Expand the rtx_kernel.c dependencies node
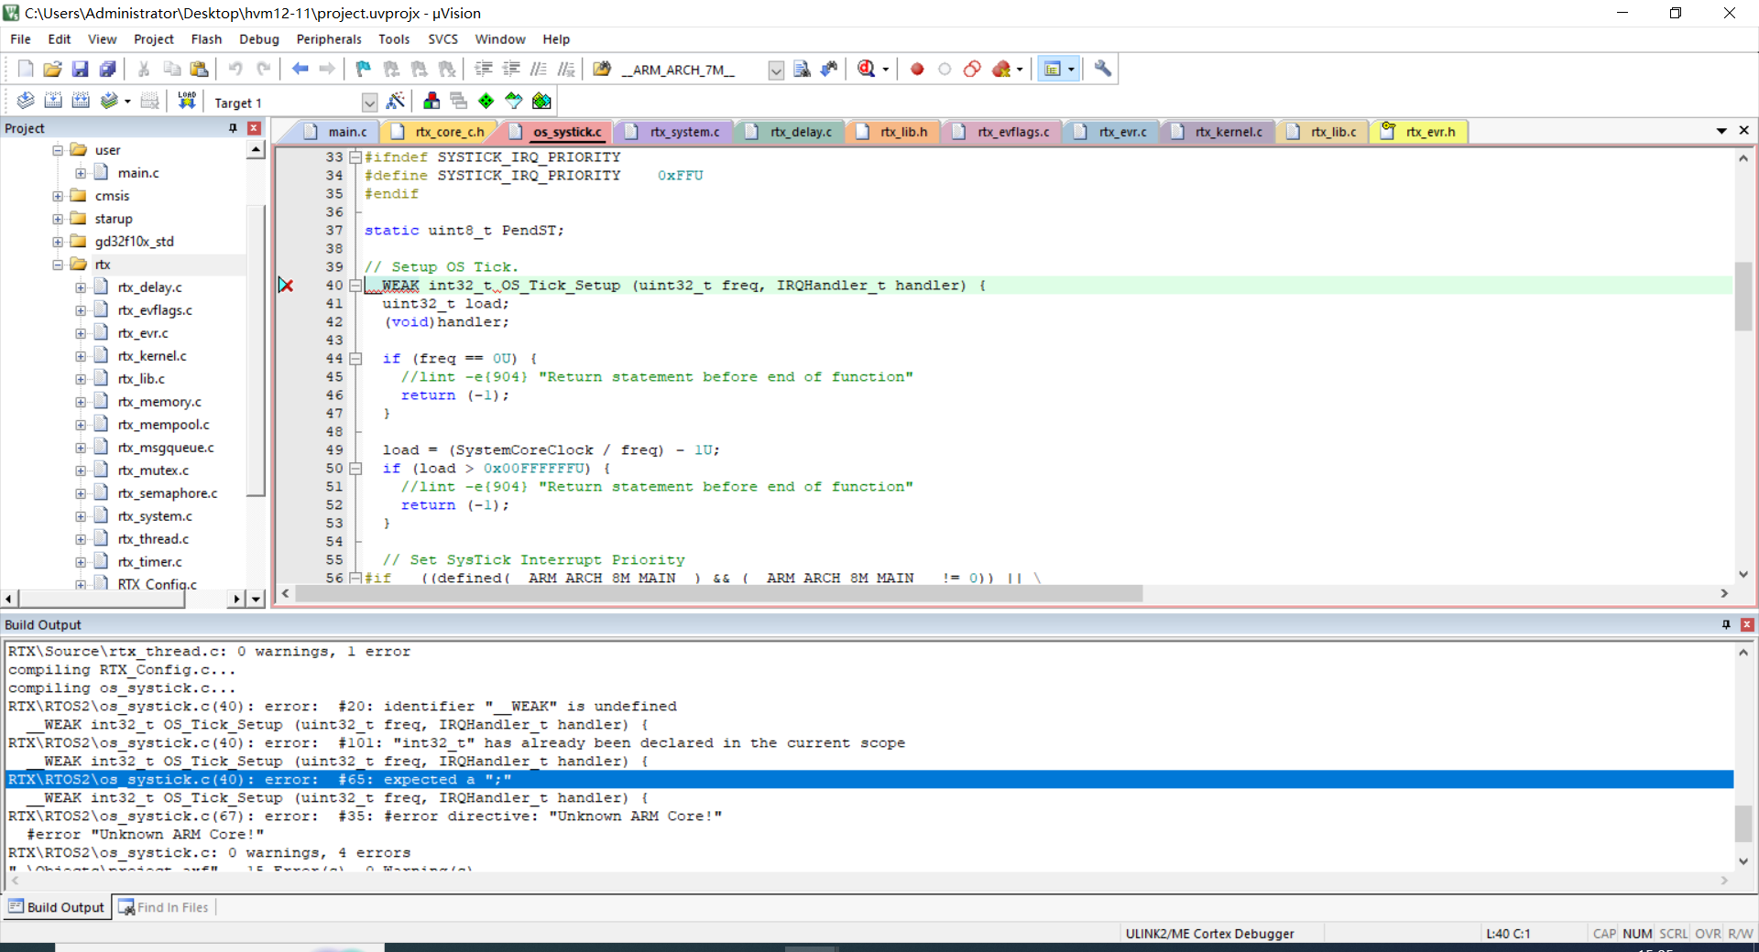Screen dimensions: 1759x952 [x=81, y=356]
